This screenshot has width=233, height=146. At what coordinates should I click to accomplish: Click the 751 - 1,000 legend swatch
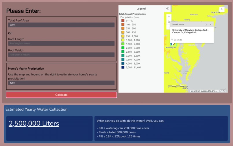point(123,36)
